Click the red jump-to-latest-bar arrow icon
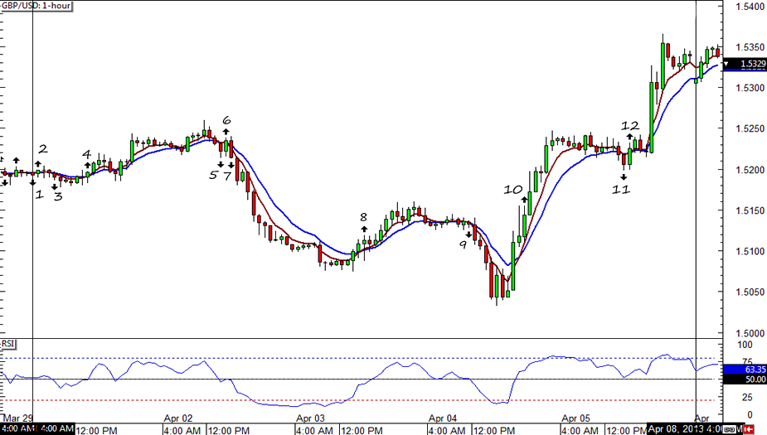Image resolution: width=767 pixels, height=435 pixels. coord(748,430)
